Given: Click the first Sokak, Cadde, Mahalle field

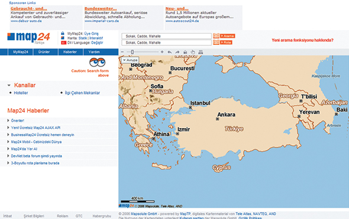Looking at the screenshot, I should [166, 36].
